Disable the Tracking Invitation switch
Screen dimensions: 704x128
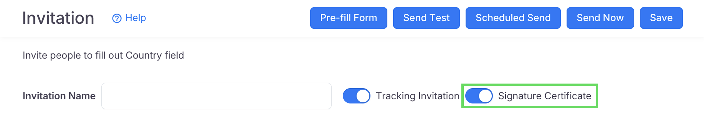pyautogui.click(x=356, y=96)
